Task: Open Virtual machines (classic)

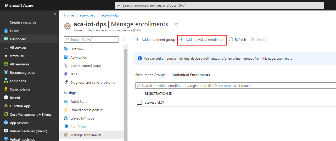Action: (x=29, y=131)
